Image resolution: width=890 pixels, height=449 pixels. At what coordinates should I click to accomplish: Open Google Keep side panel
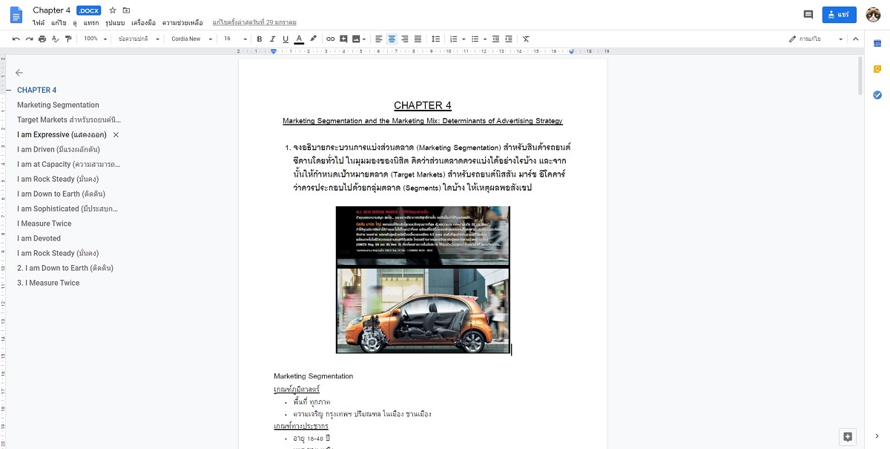(877, 69)
